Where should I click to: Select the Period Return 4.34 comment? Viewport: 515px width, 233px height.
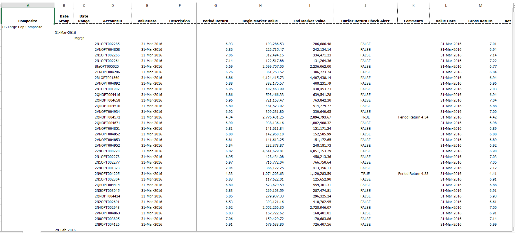pos(413,117)
